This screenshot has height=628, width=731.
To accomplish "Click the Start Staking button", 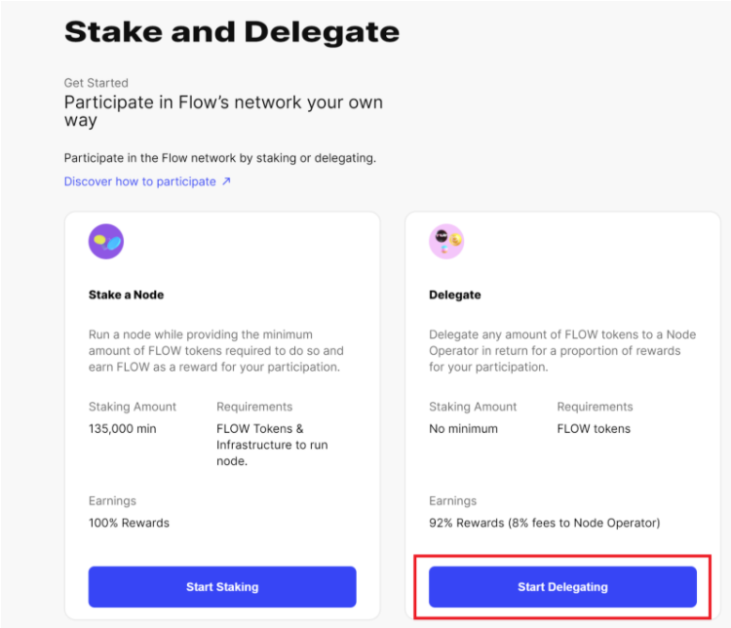I will pyautogui.click(x=222, y=586).
